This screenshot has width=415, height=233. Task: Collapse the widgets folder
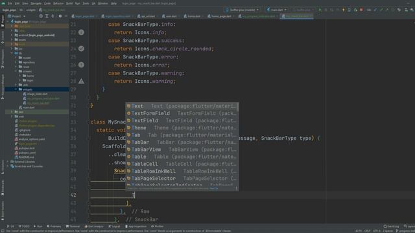(x=16, y=89)
